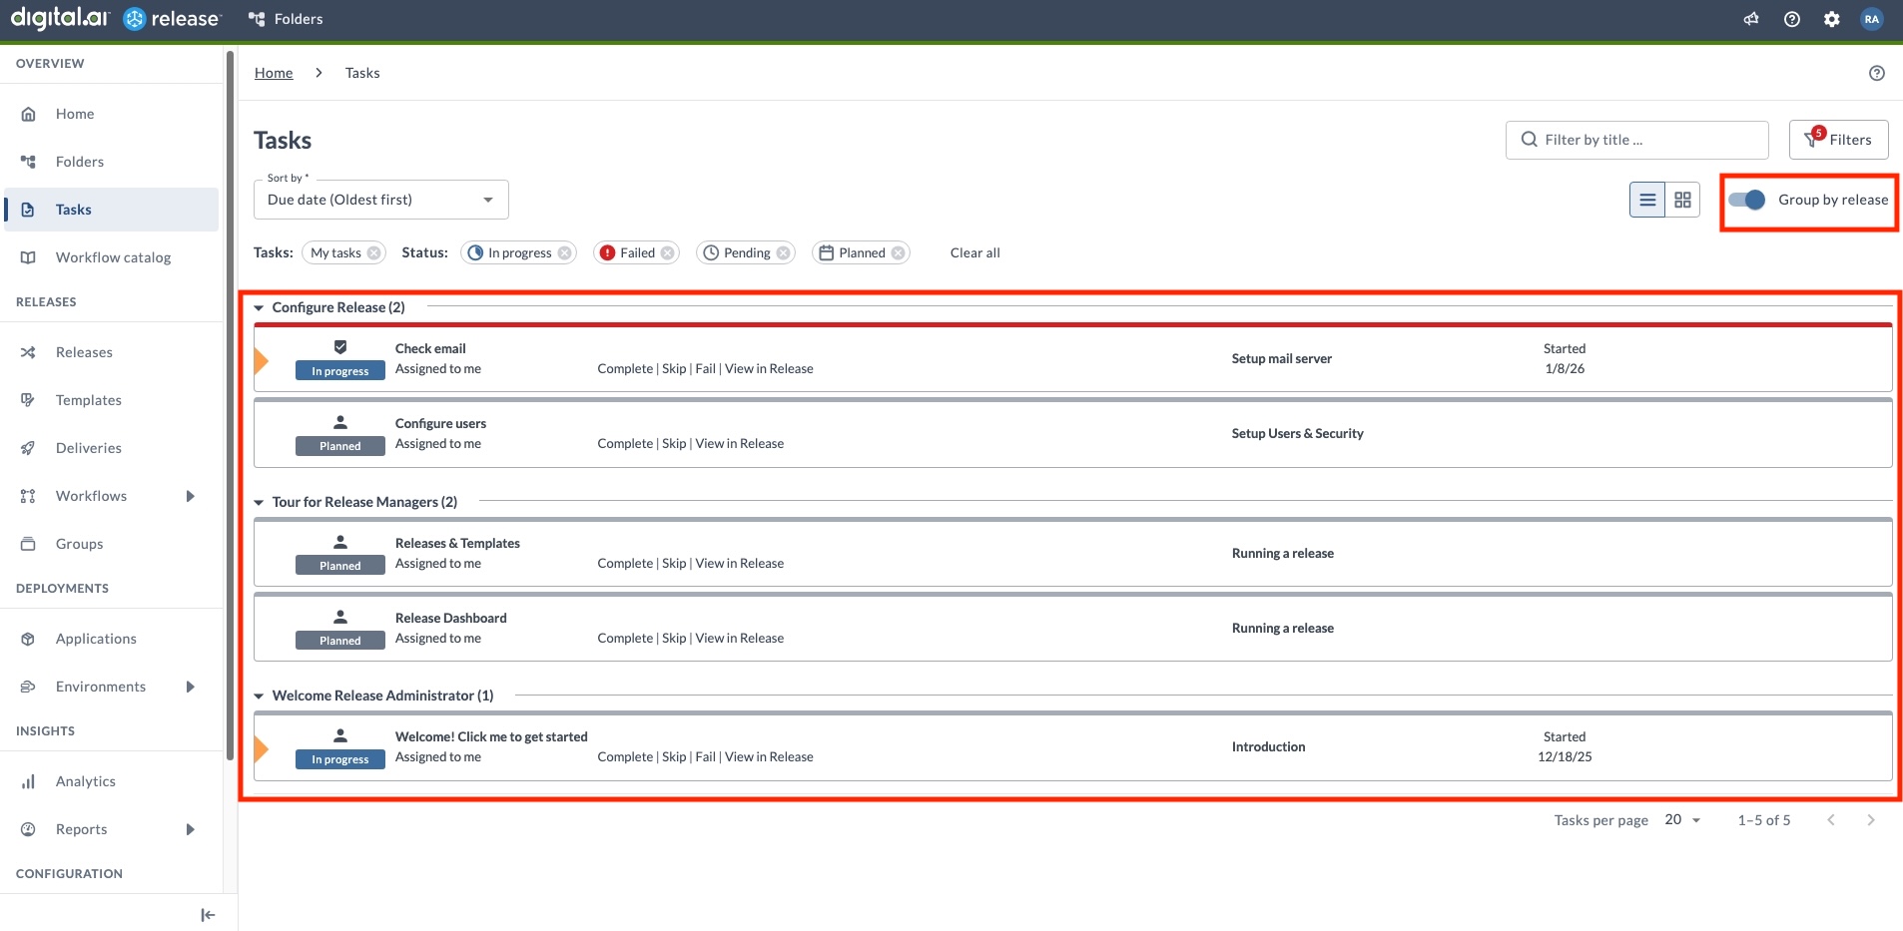Open the Workflow catalog section
Image resolution: width=1903 pixels, height=931 pixels.
point(113,256)
